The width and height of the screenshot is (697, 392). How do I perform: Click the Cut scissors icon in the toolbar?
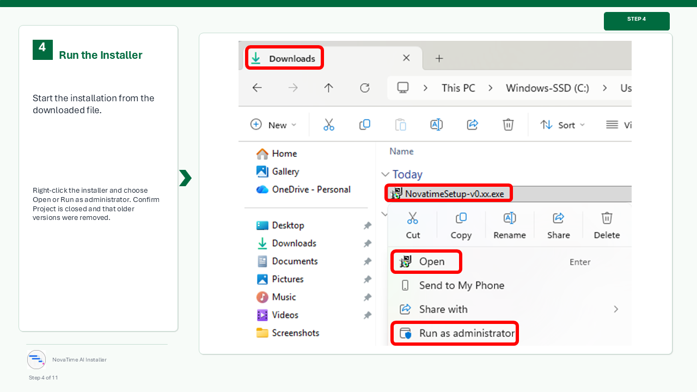coord(329,125)
